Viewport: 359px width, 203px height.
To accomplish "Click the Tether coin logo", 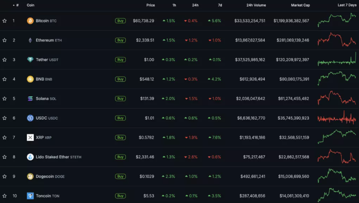I will click(30, 59).
